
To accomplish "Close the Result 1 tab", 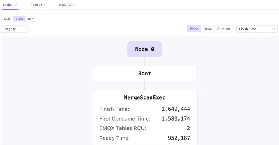I will click(x=45, y=5).
